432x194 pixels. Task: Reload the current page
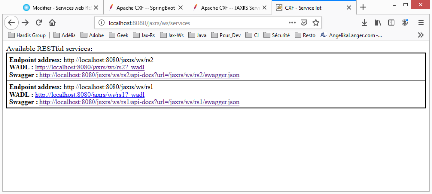tap(39, 23)
